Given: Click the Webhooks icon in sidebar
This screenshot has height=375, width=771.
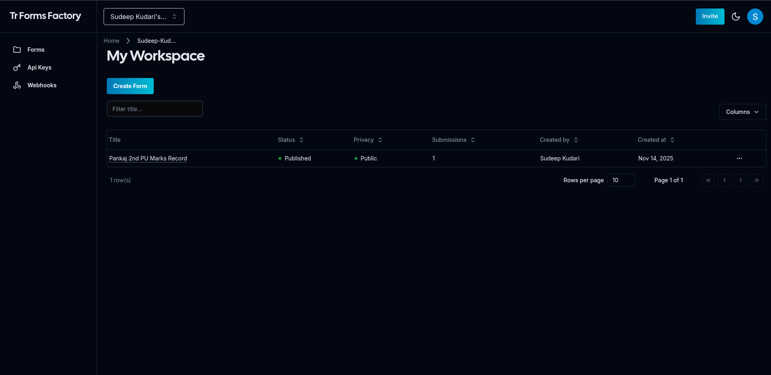Looking at the screenshot, I should tap(17, 85).
